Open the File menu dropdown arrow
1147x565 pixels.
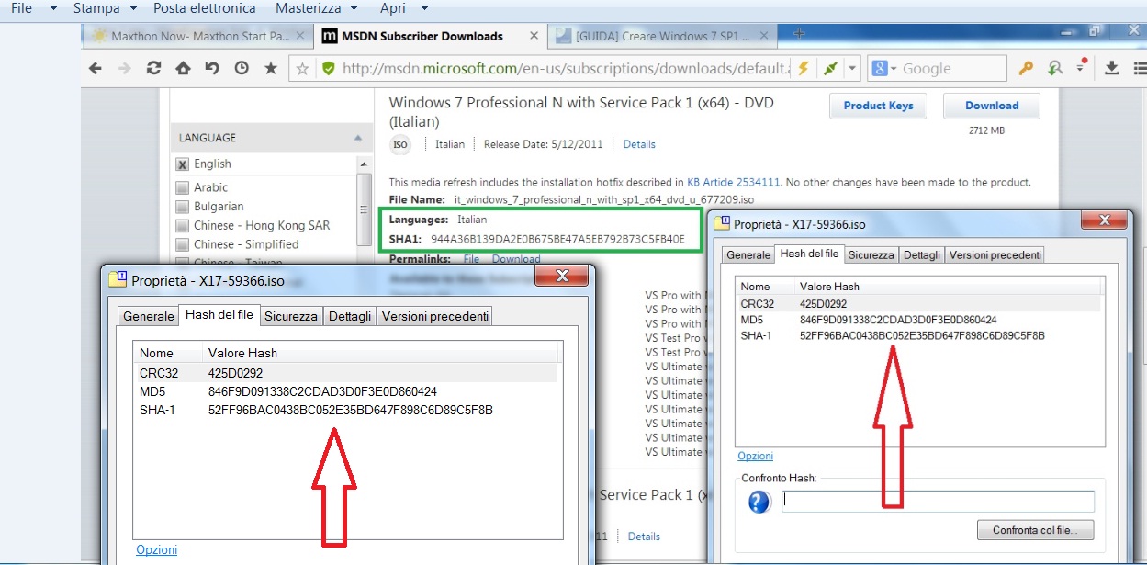click(x=53, y=8)
